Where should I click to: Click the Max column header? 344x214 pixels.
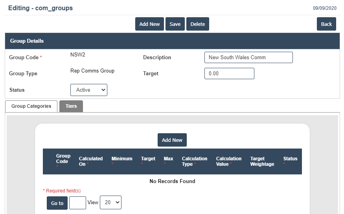point(168,159)
